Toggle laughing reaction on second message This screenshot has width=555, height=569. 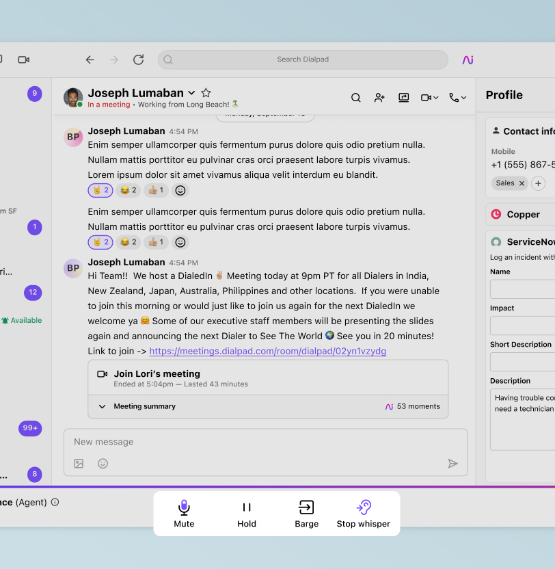click(x=128, y=242)
